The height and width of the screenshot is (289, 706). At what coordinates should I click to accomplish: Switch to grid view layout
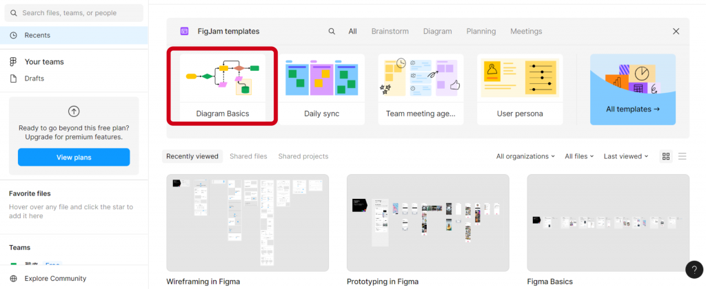click(666, 156)
